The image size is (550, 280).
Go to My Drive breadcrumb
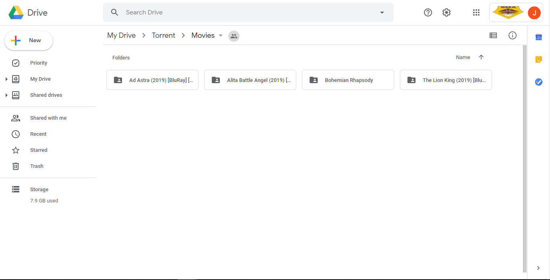click(121, 35)
